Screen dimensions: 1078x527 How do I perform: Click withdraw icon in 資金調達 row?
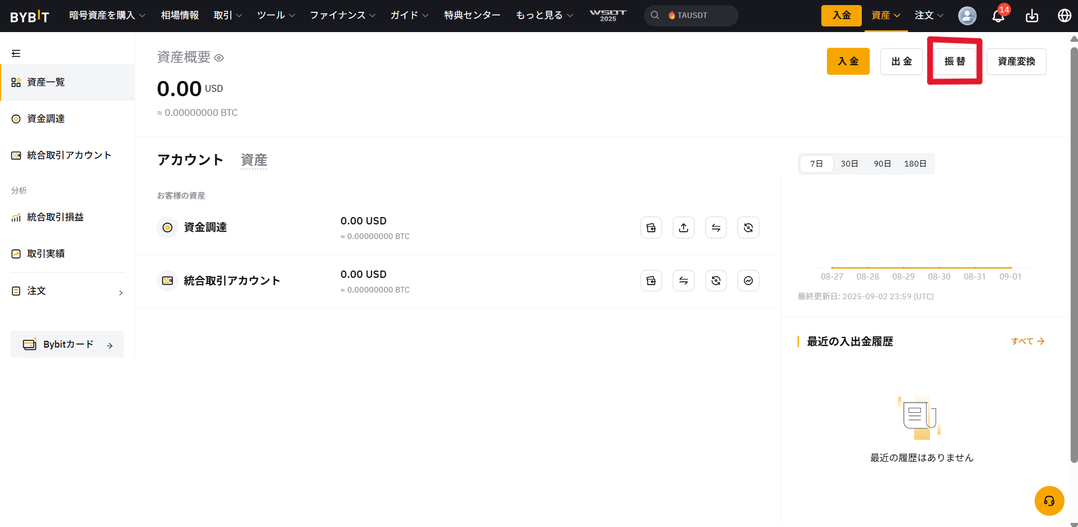coord(683,228)
